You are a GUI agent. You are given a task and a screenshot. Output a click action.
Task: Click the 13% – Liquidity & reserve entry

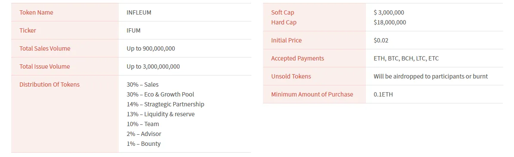coord(161,114)
